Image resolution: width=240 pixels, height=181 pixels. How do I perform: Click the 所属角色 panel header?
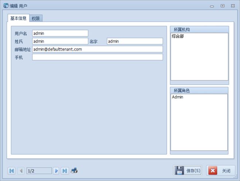tap(199, 90)
